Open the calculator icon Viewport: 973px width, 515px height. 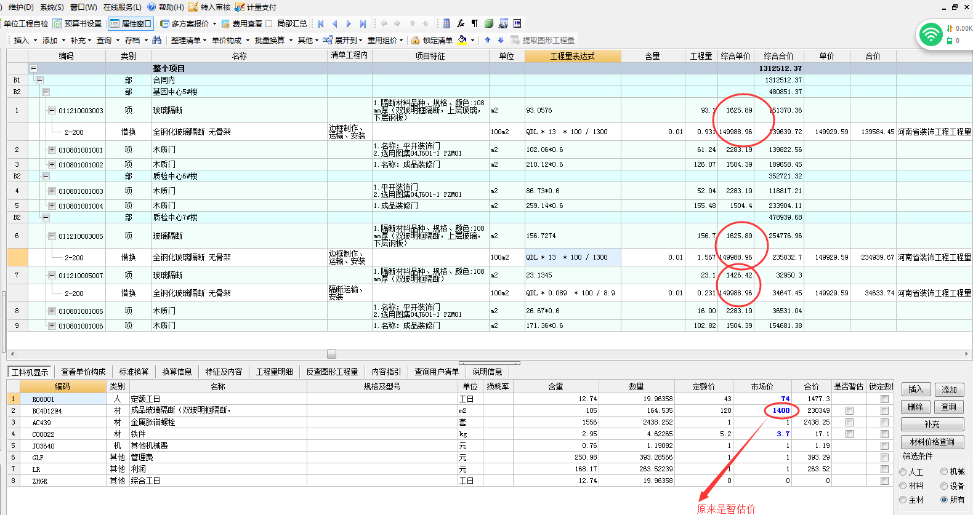point(446,23)
